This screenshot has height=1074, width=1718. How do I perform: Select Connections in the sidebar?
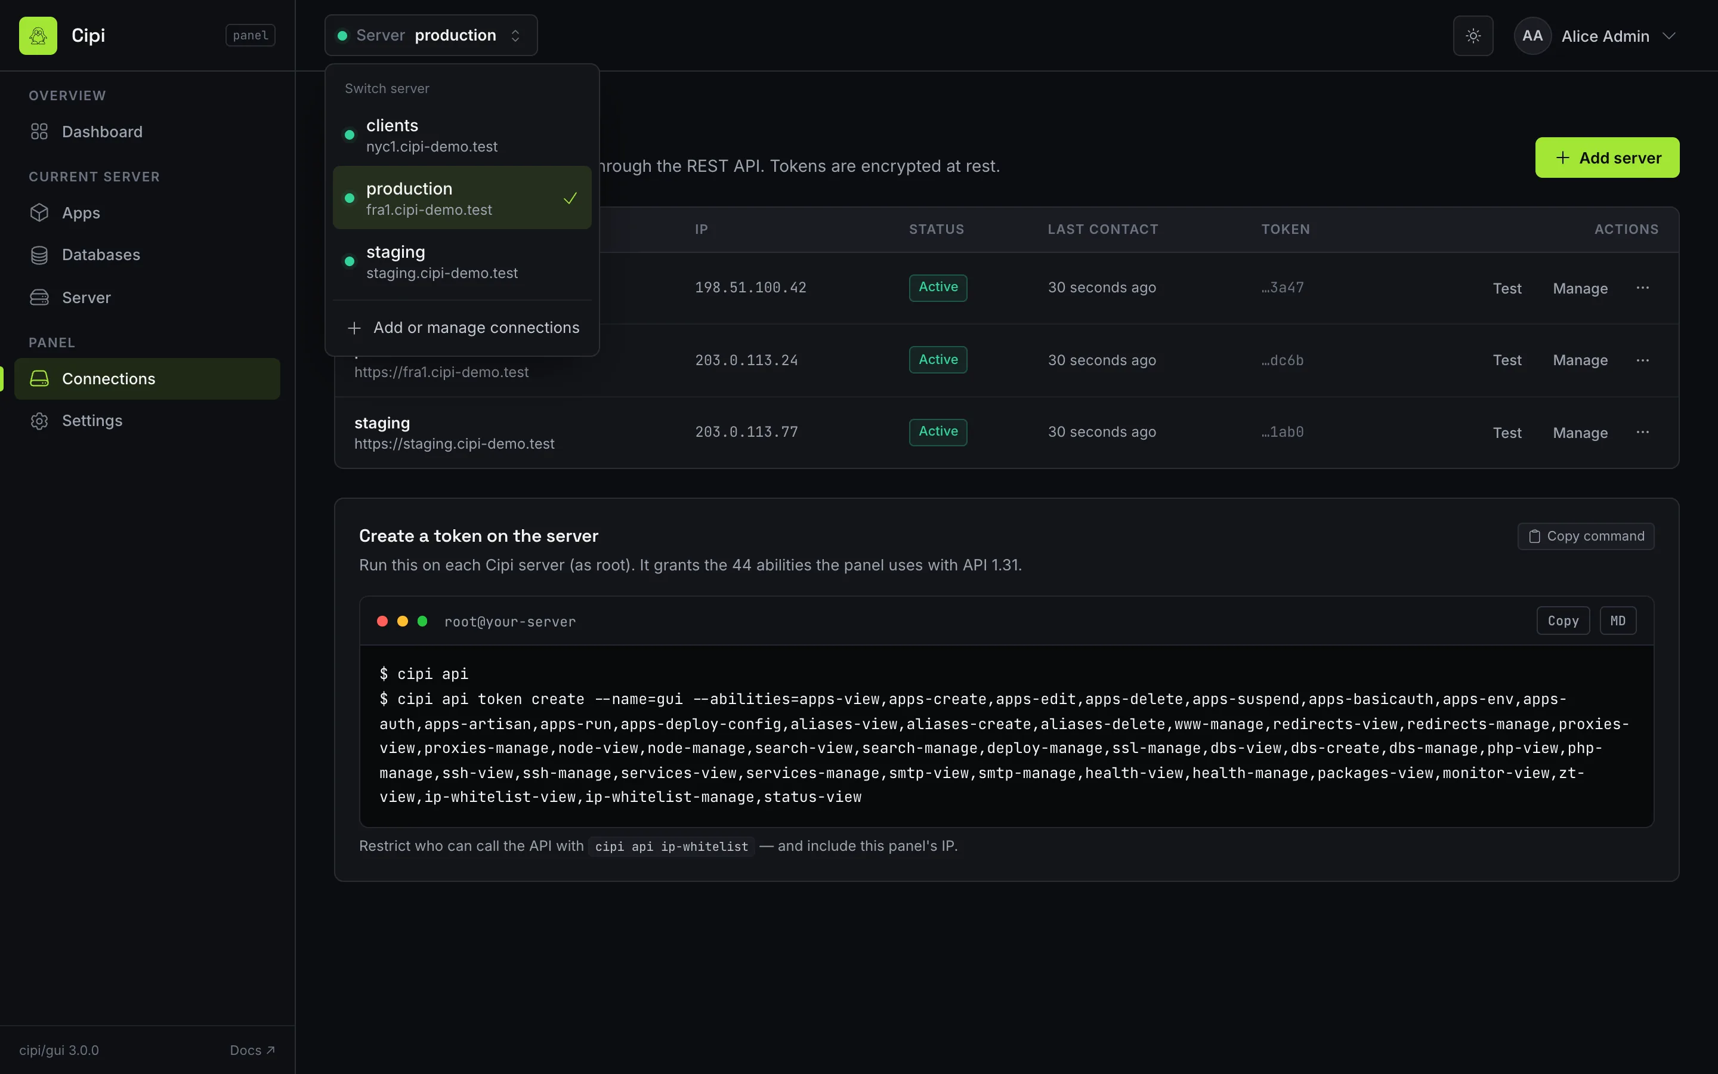(x=147, y=379)
